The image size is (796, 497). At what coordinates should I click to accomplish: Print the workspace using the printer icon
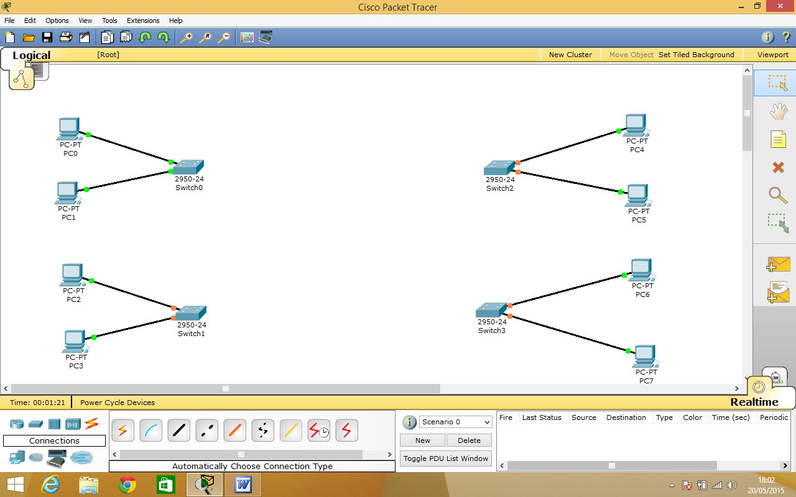65,37
